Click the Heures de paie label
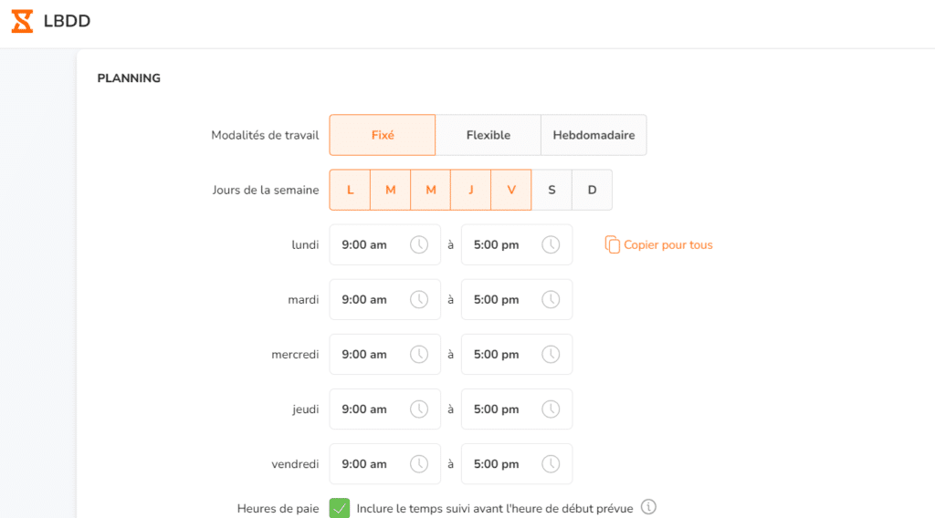This screenshot has height=518, width=935. (278, 509)
